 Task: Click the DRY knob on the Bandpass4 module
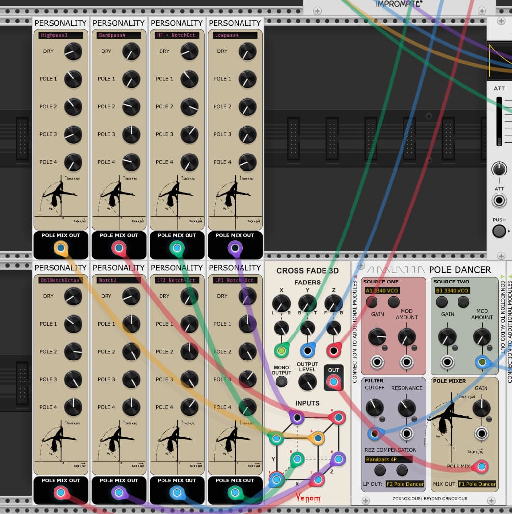(x=131, y=51)
